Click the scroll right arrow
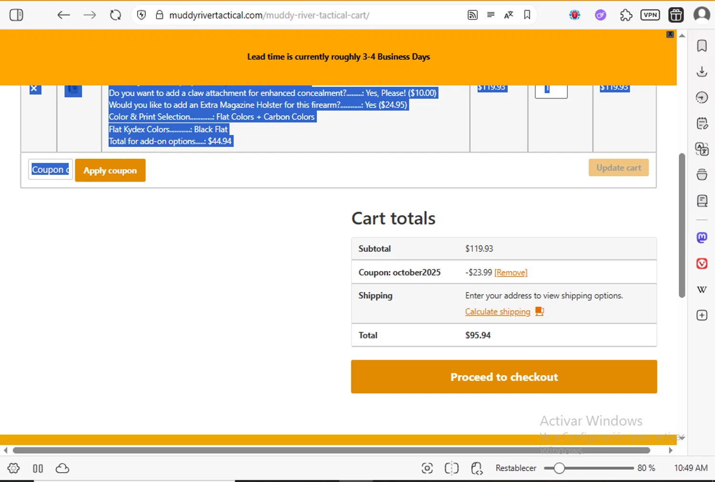The height and width of the screenshot is (482, 715). 671,450
